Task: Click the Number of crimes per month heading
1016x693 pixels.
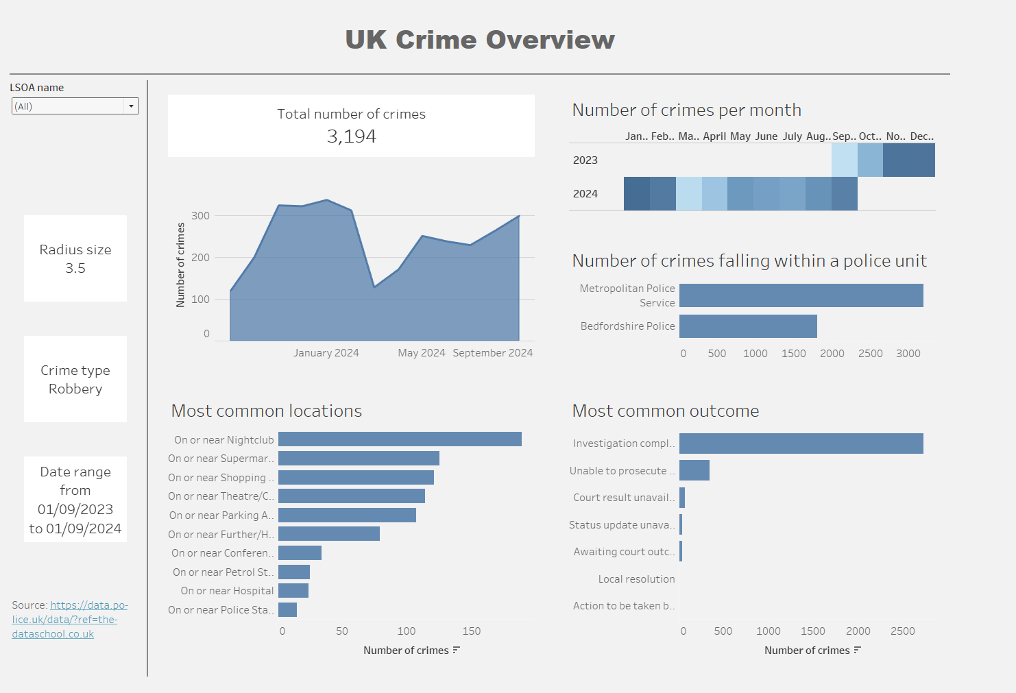Action: click(687, 110)
